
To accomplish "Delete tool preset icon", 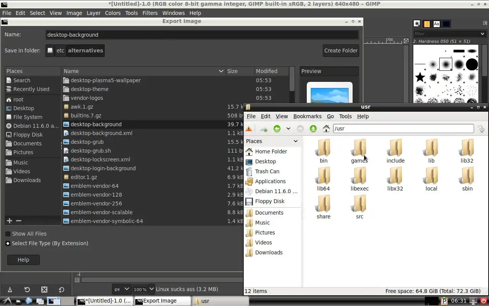I will click(x=44, y=290).
